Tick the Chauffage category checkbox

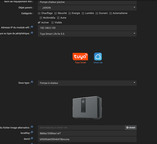[39, 13]
